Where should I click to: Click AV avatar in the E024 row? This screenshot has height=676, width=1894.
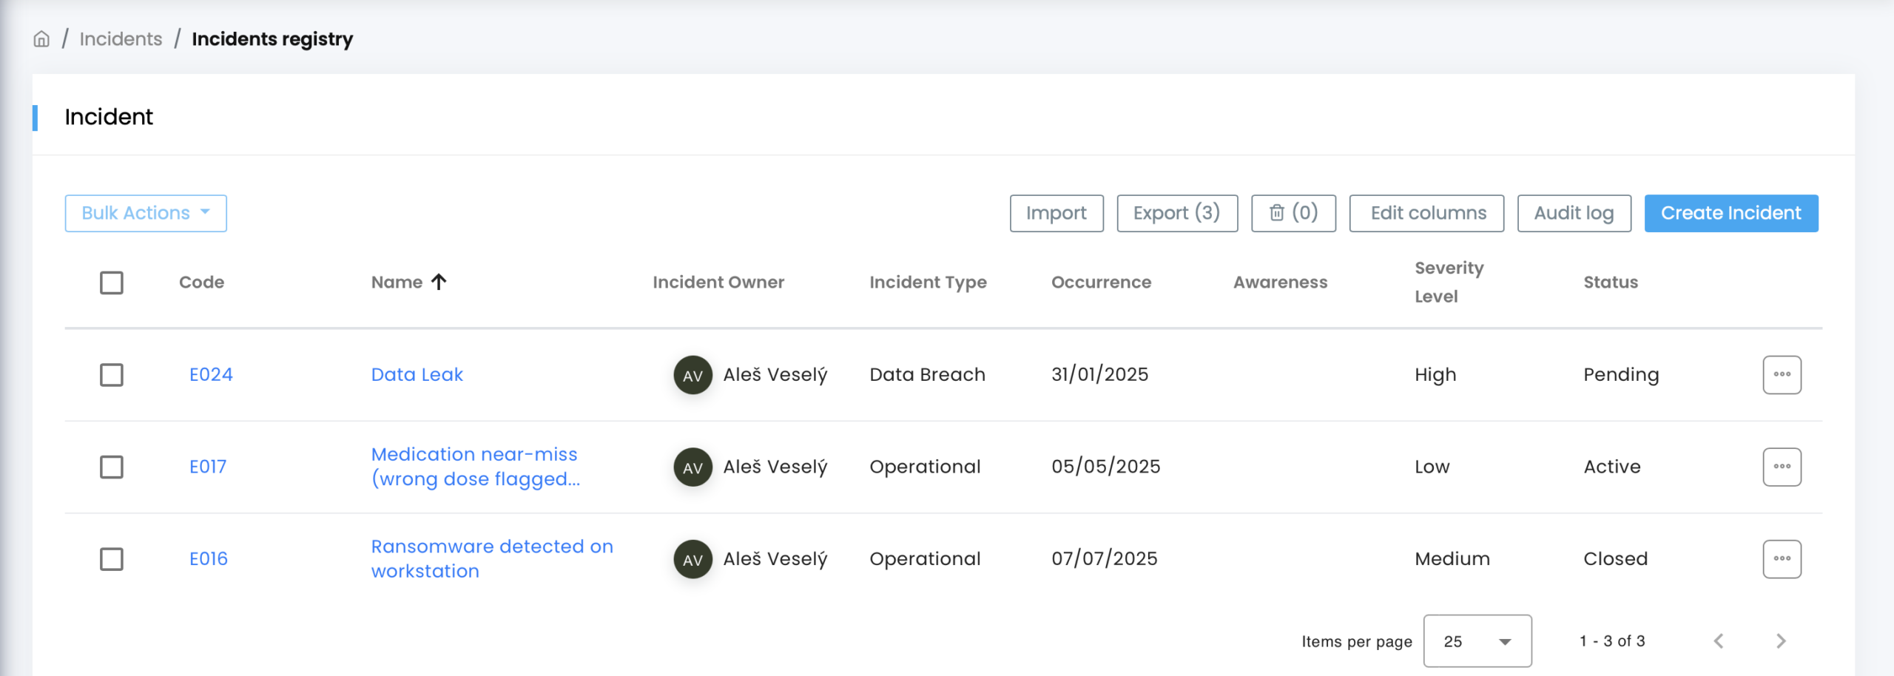coord(692,375)
